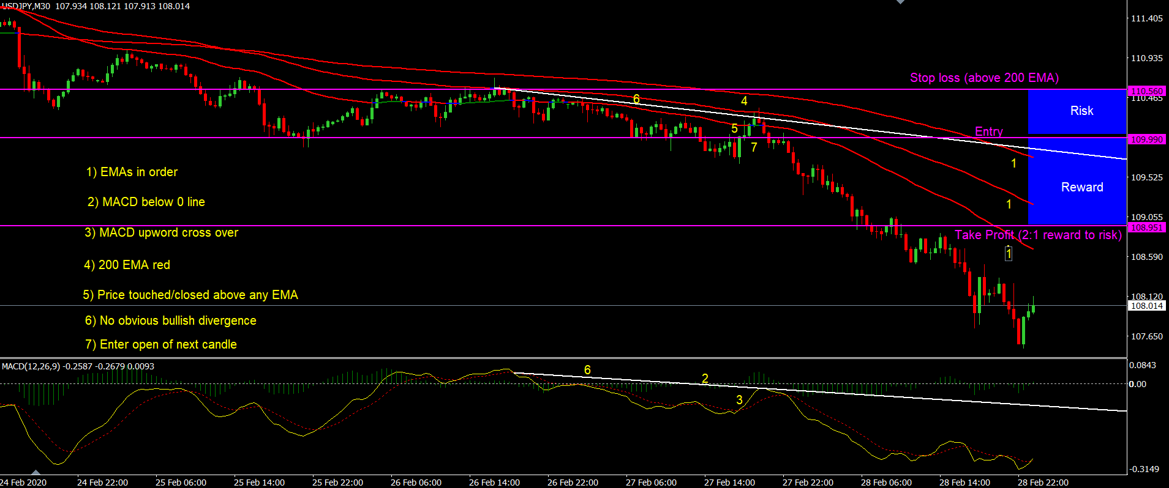Click the magenta Entry text label
The width and height of the screenshot is (1169, 488).
(989, 131)
